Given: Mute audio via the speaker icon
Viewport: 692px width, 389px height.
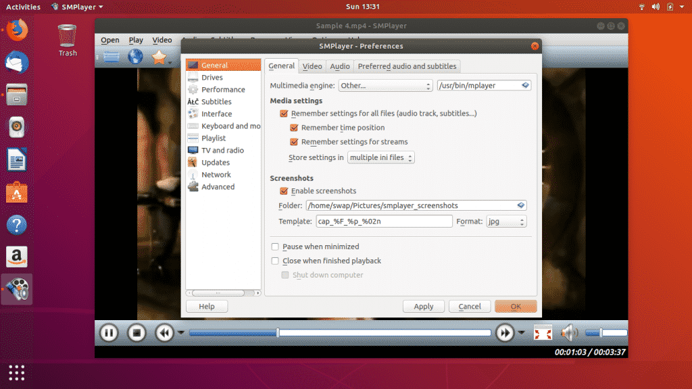Looking at the screenshot, I should [570, 332].
